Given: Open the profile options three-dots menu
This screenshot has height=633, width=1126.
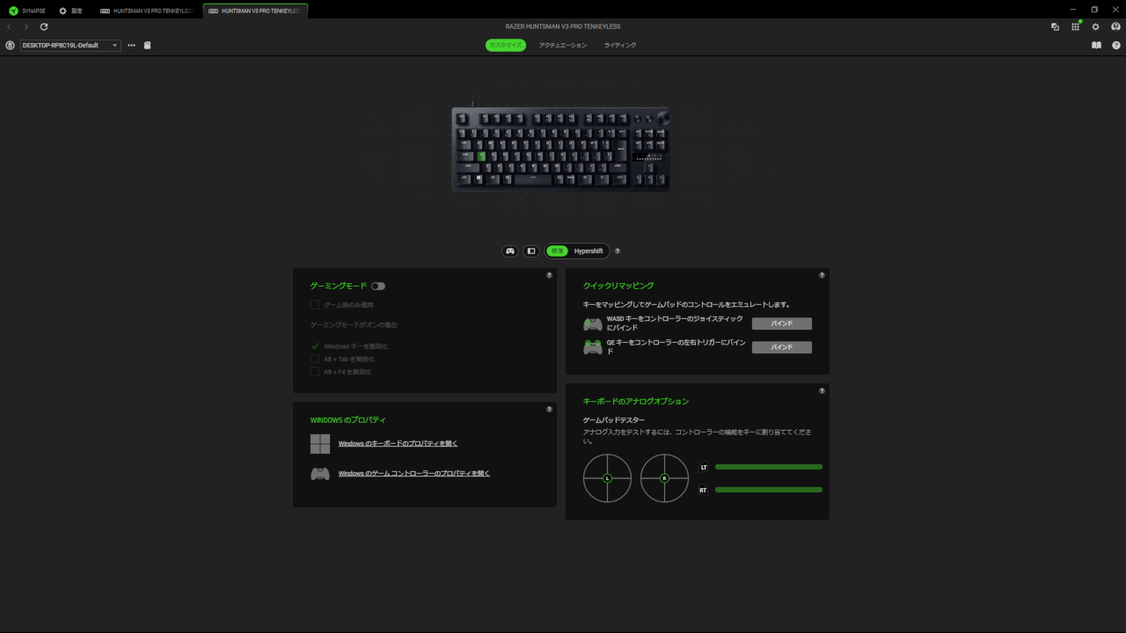Looking at the screenshot, I should 132,45.
